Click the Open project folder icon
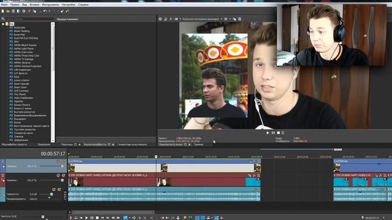This screenshot has width=392, height=220. 8,11
